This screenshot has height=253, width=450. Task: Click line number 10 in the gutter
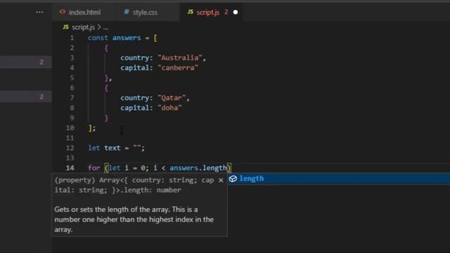pos(70,128)
